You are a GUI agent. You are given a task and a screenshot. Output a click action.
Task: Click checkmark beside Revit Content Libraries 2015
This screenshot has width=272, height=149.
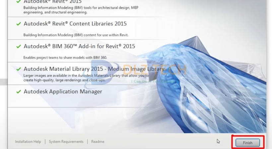[x=19, y=24]
